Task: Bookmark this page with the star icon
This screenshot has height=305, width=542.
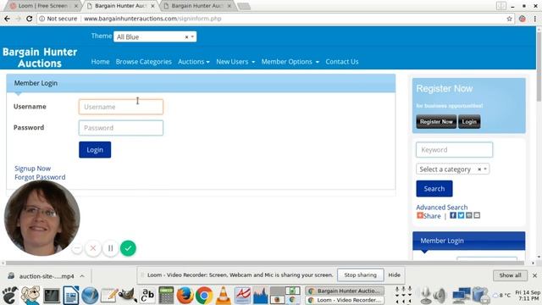Action: pos(509,19)
